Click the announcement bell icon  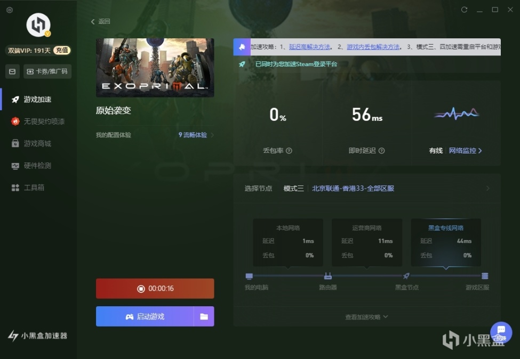click(x=242, y=47)
